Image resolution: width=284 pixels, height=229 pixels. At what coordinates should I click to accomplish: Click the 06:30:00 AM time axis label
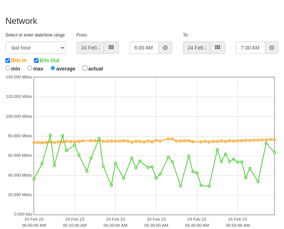tap(156, 226)
